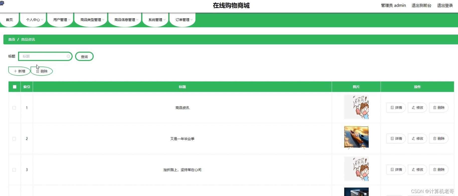The width and height of the screenshot is (458, 196).
Task: Click trash icon of row 2 删除
Action: [x=435, y=138]
